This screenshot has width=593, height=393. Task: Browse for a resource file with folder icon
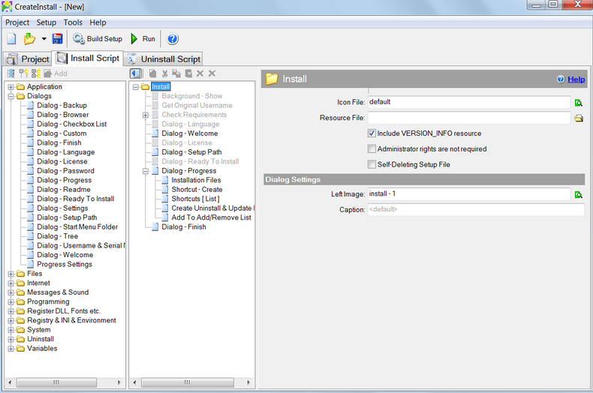pyautogui.click(x=579, y=118)
